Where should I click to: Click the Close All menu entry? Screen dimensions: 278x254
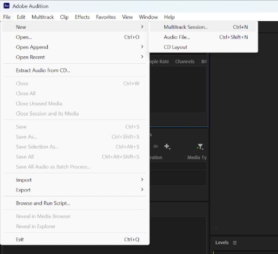coord(75,94)
